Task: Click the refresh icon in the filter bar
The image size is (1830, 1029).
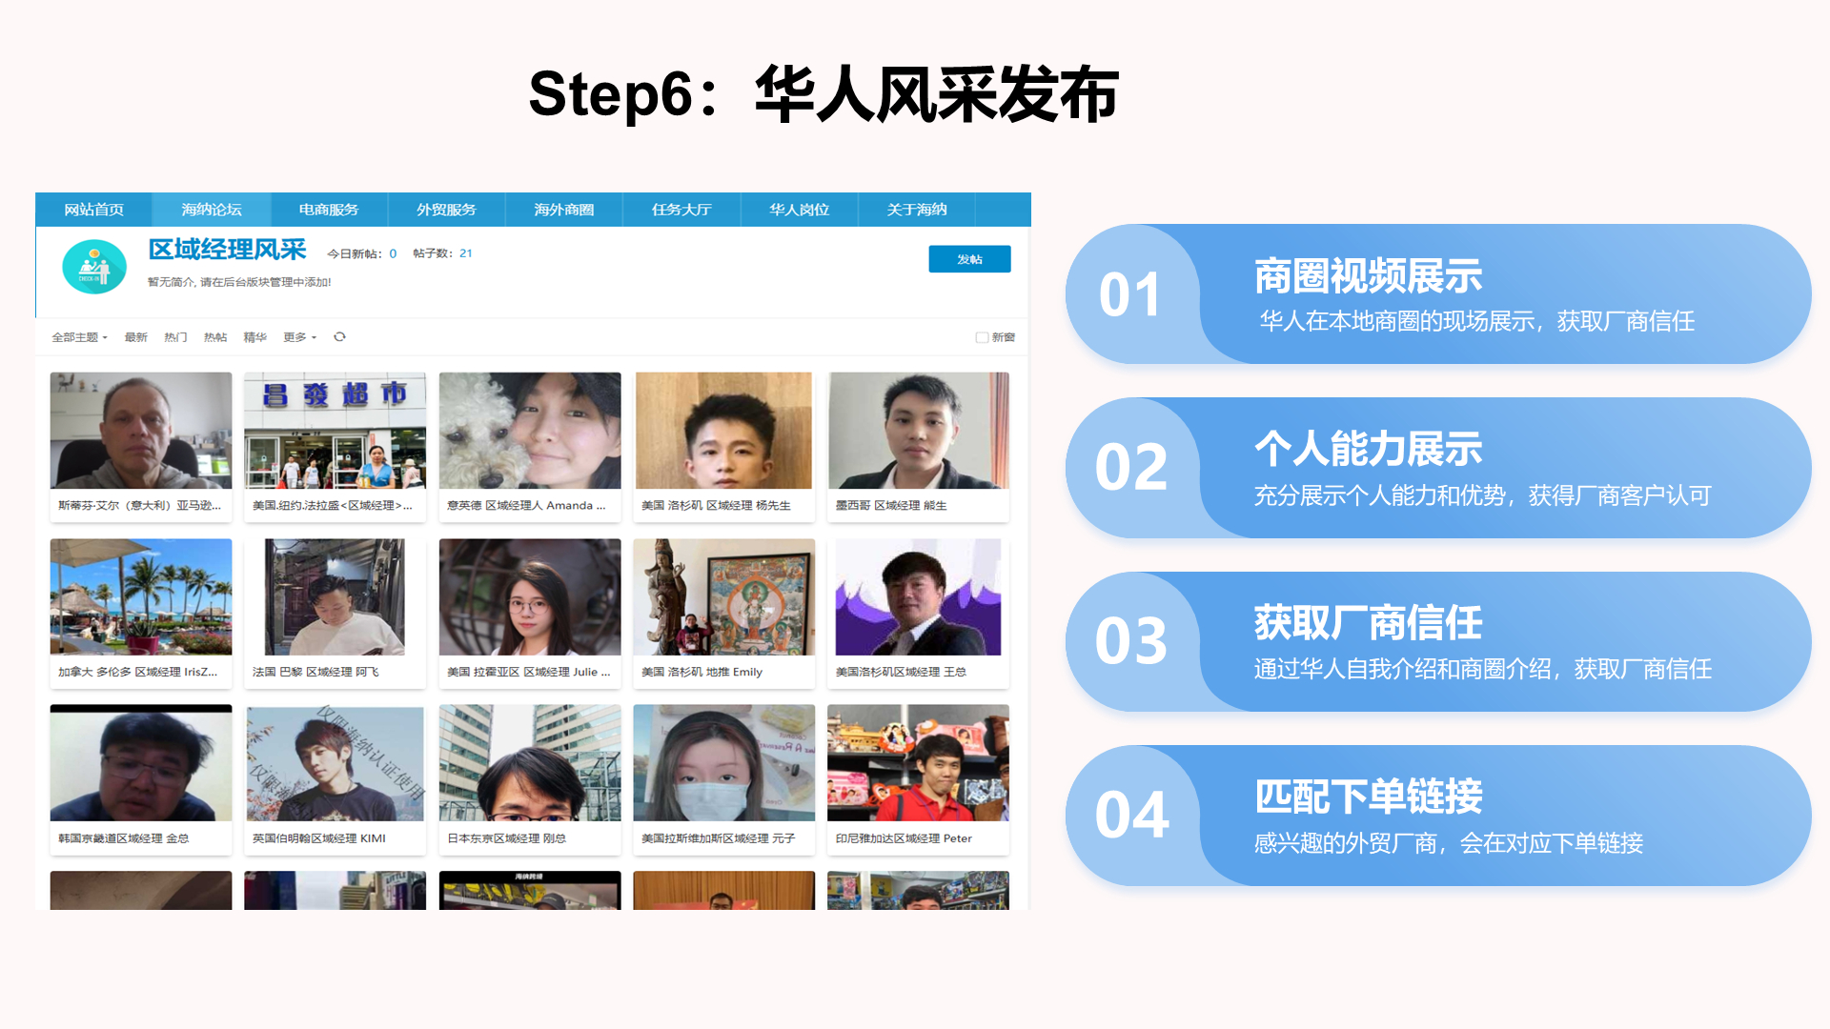Action: 339,337
